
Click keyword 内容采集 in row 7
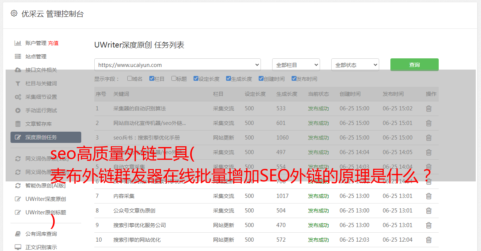[x=124, y=196]
